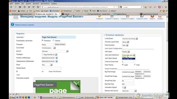Image resolution: width=177 pixels, height=99 pixels.
Task: Open the browser home page icon
Action: coord(29,7)
